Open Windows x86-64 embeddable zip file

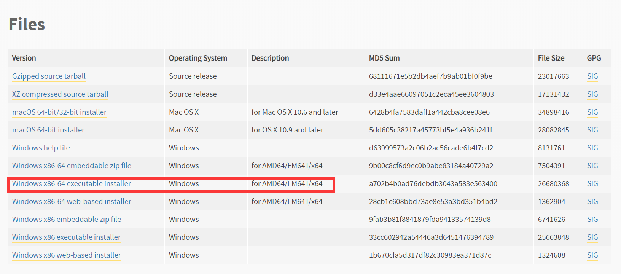point(72,166)
